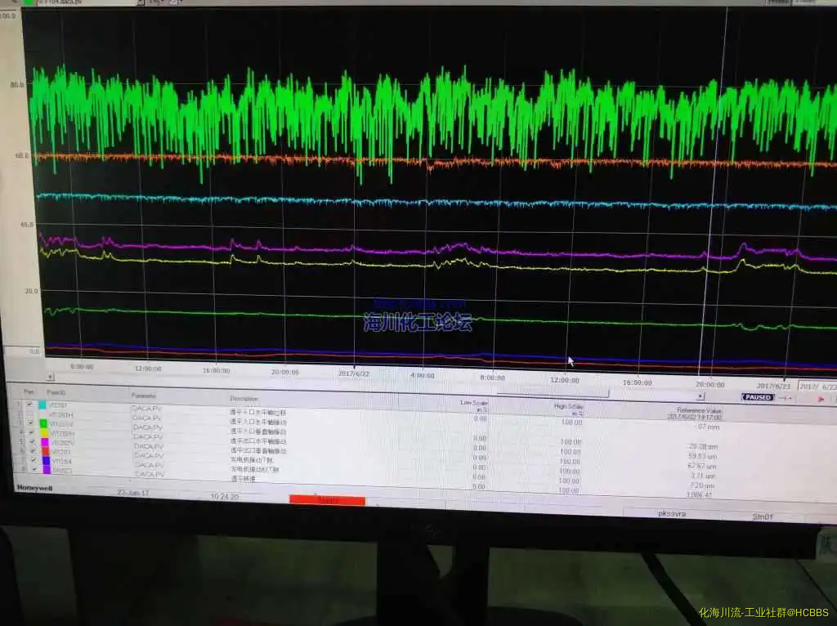837x626 pixels.
Task: Click the magenta pen color swatch
Action: 43,442
